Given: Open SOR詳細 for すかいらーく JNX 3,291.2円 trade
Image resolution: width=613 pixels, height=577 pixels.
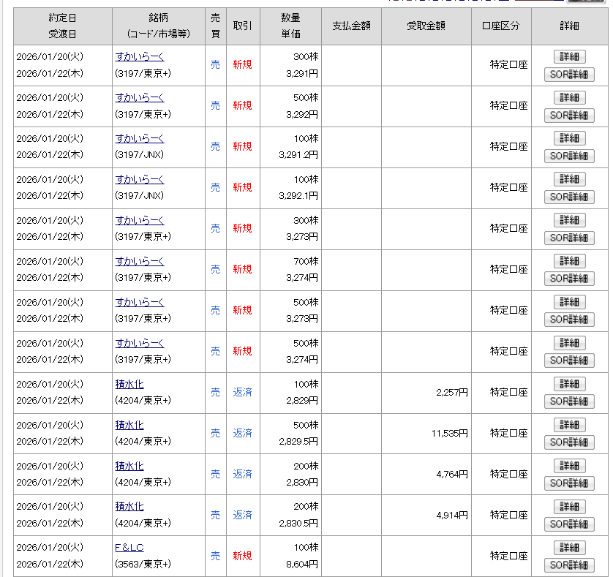Looking at the screenshot, I should tap(569, 156).
